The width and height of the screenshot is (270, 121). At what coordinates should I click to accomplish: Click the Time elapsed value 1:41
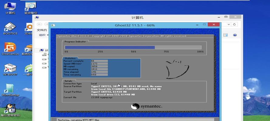pos(99,72)
